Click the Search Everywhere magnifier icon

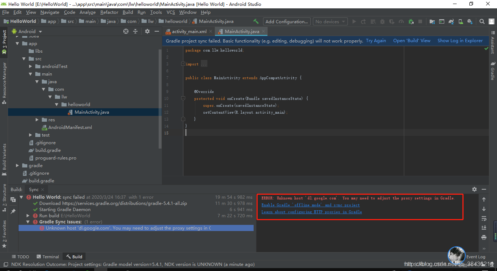tap(482, 21)
